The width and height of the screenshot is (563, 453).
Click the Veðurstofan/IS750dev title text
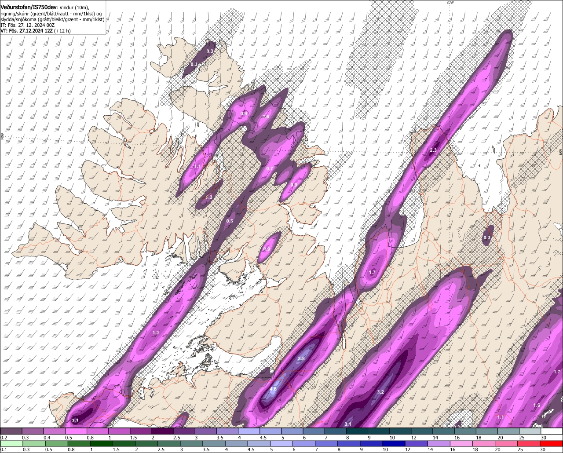tap(28, 7)
